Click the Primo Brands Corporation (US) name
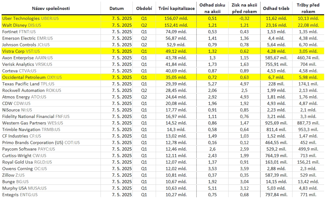 pos(33,143)
